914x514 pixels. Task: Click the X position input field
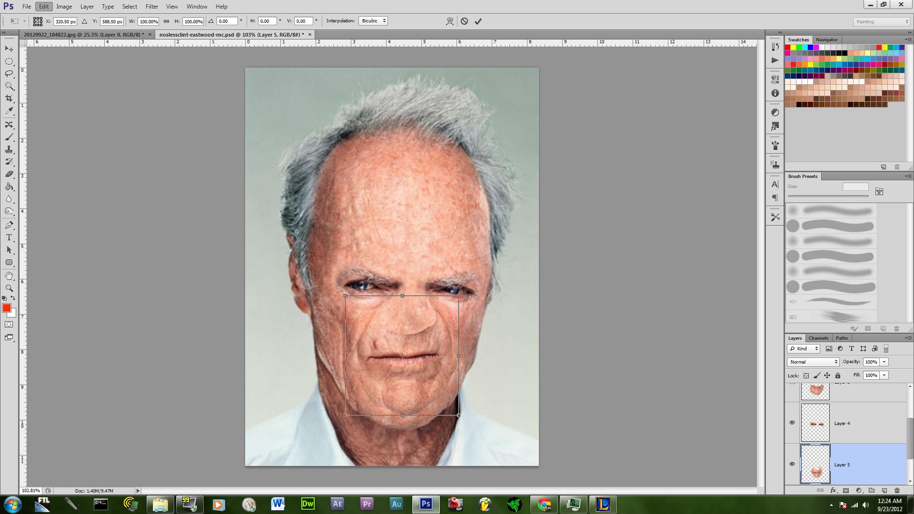pos(65,21)
